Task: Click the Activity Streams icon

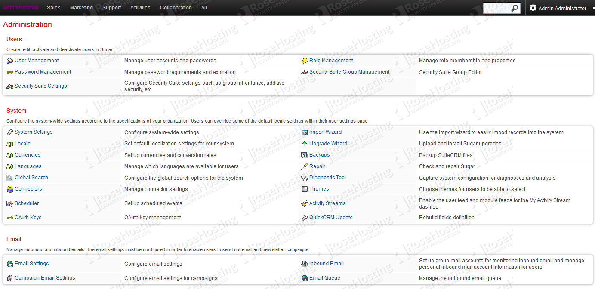Action: tap(305, 203)
